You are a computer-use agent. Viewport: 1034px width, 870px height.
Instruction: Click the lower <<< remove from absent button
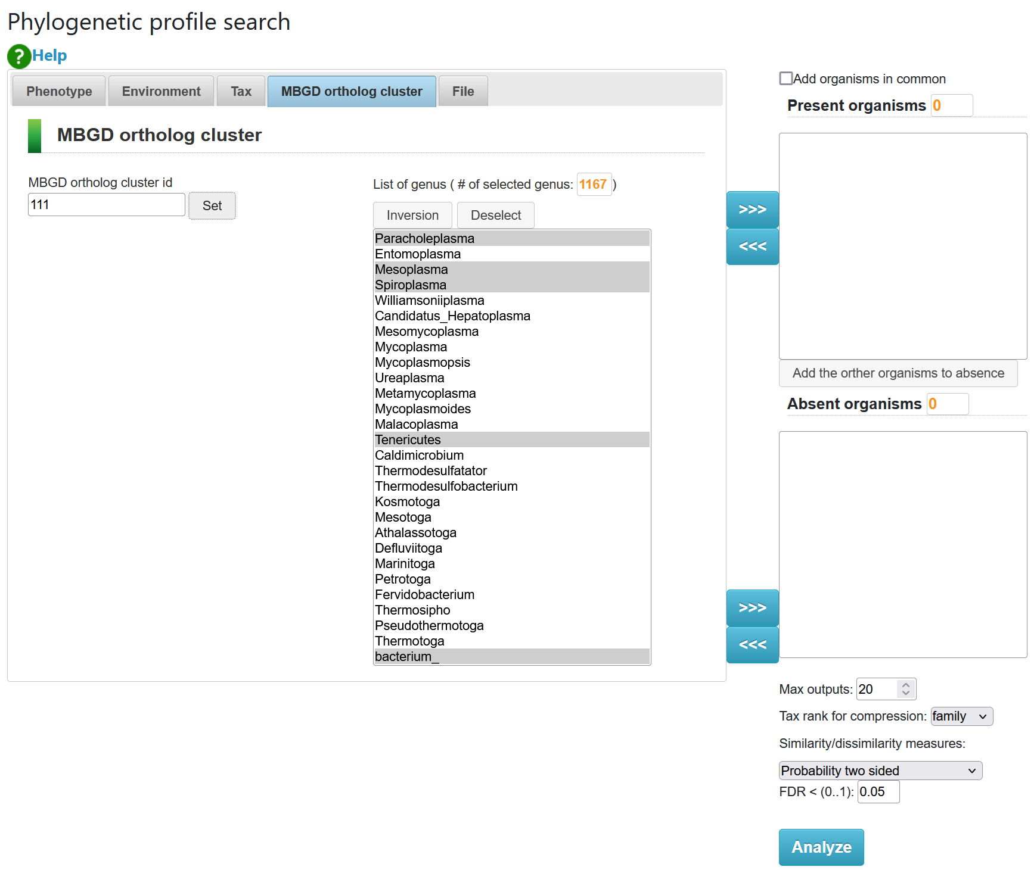click(x=752, y=645)
